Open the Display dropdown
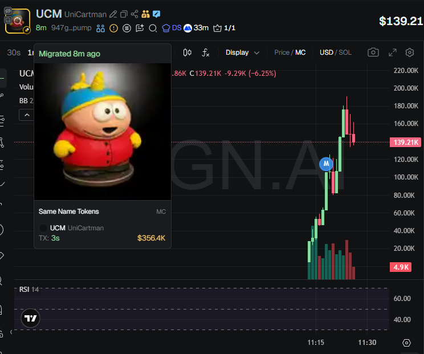 pos(242,52)
